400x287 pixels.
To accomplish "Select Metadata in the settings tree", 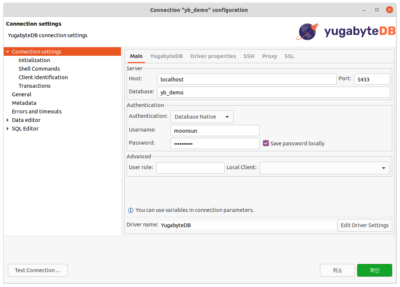I will [24, 103].
